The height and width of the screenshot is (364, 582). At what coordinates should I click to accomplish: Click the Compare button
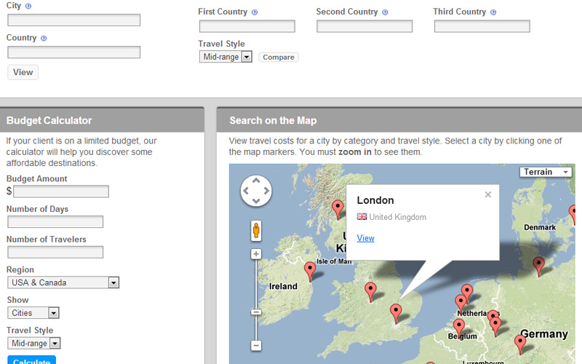(x=279, y=58)
